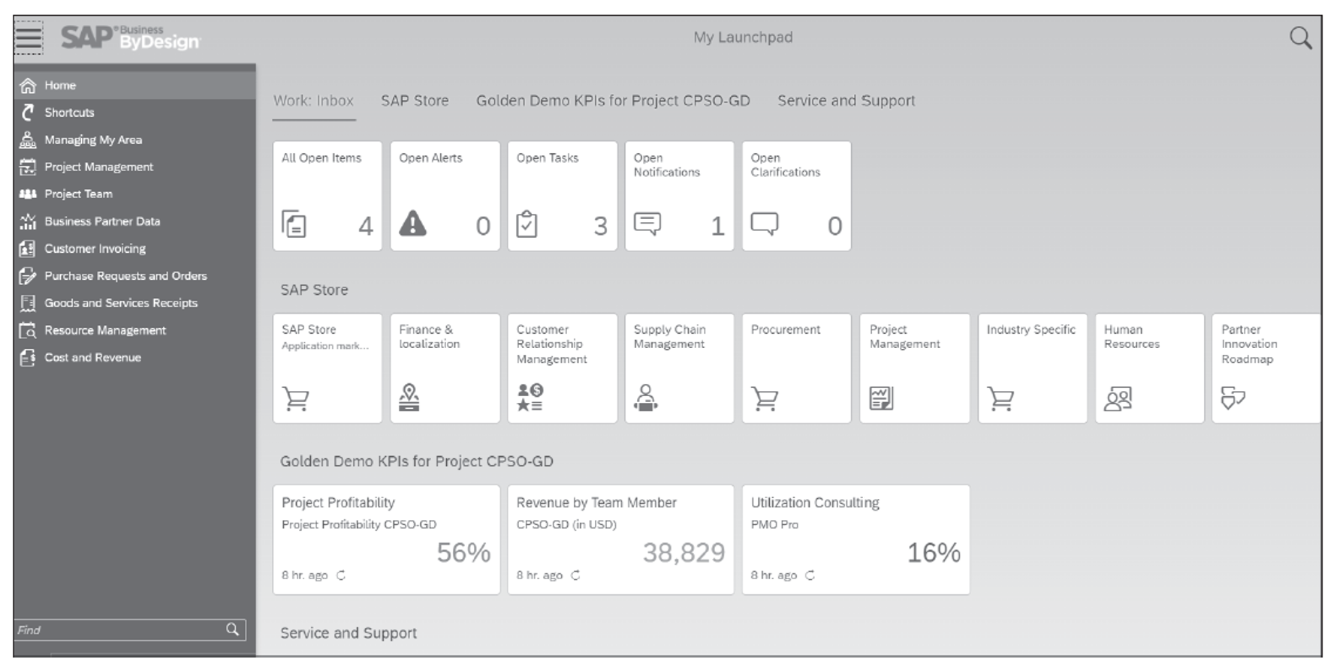
Task: Click the All Open Items count 4
Action: pyautogui.click(x=365, y=226)
